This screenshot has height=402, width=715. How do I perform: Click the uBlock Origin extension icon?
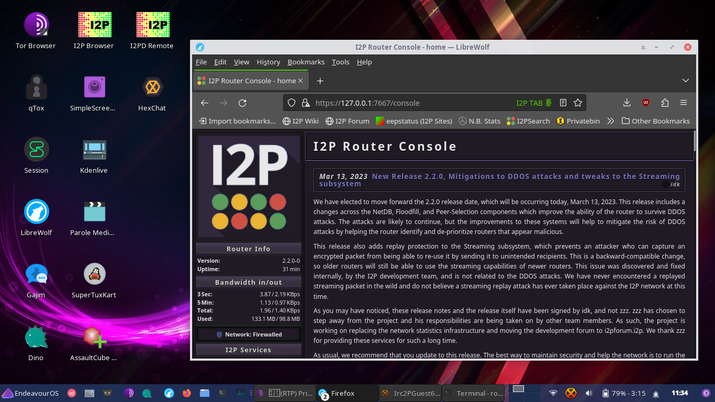click(x=646, y=103)
